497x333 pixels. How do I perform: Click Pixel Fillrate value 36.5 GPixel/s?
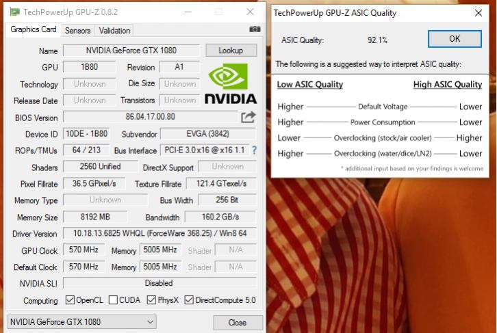coord(94,183)
